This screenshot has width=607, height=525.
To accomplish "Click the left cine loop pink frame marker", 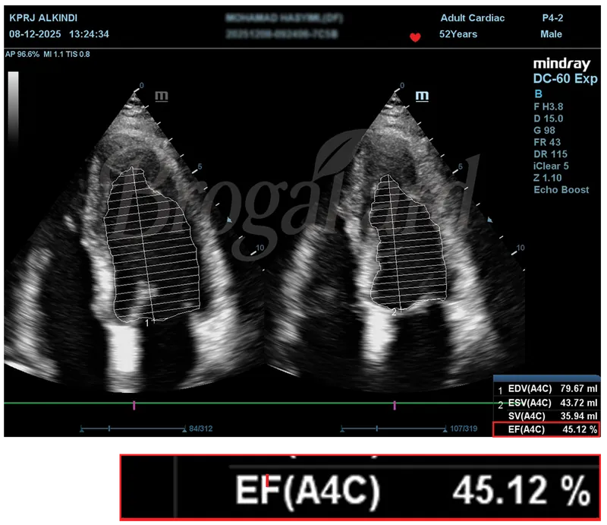I will coord(134,406).
